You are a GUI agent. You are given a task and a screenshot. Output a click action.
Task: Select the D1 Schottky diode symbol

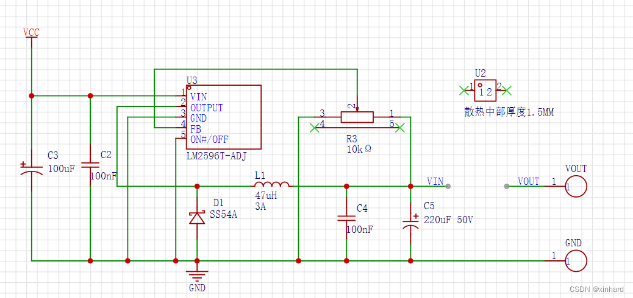(197, 218)
